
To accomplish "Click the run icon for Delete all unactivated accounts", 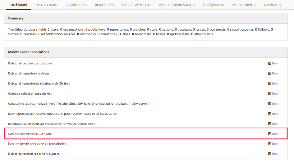I will tap(270, 64).
